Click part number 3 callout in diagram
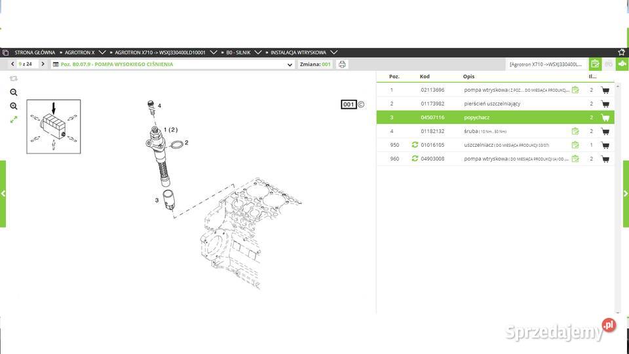 point(157,200)
